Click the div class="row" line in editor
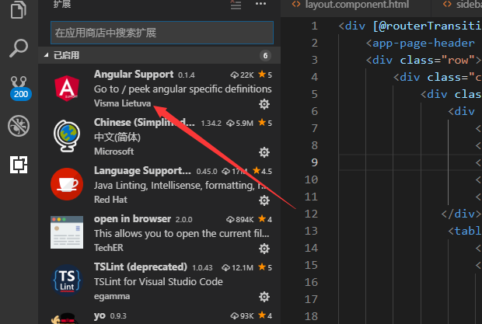This screenshot has height=324, width=482. 424,60
